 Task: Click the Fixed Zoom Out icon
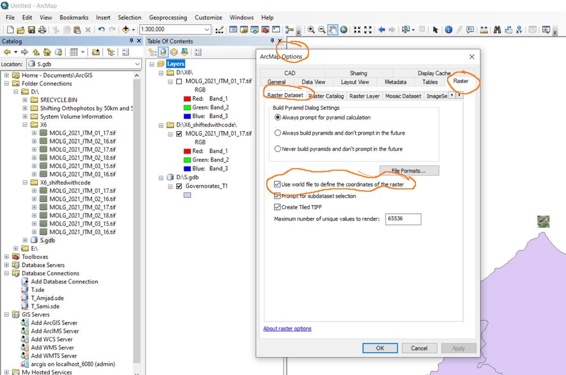coord(368,29)
